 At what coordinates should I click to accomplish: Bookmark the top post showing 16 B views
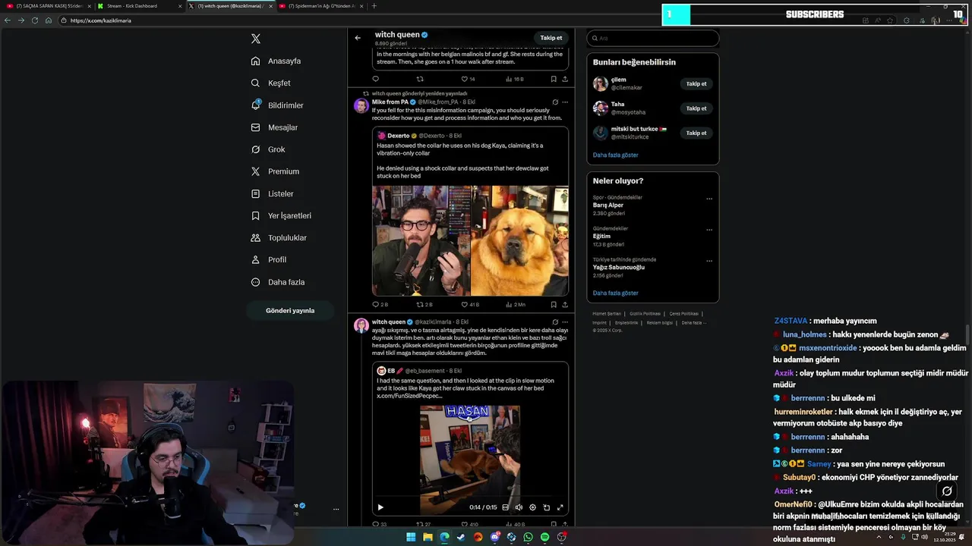[554, 79]
